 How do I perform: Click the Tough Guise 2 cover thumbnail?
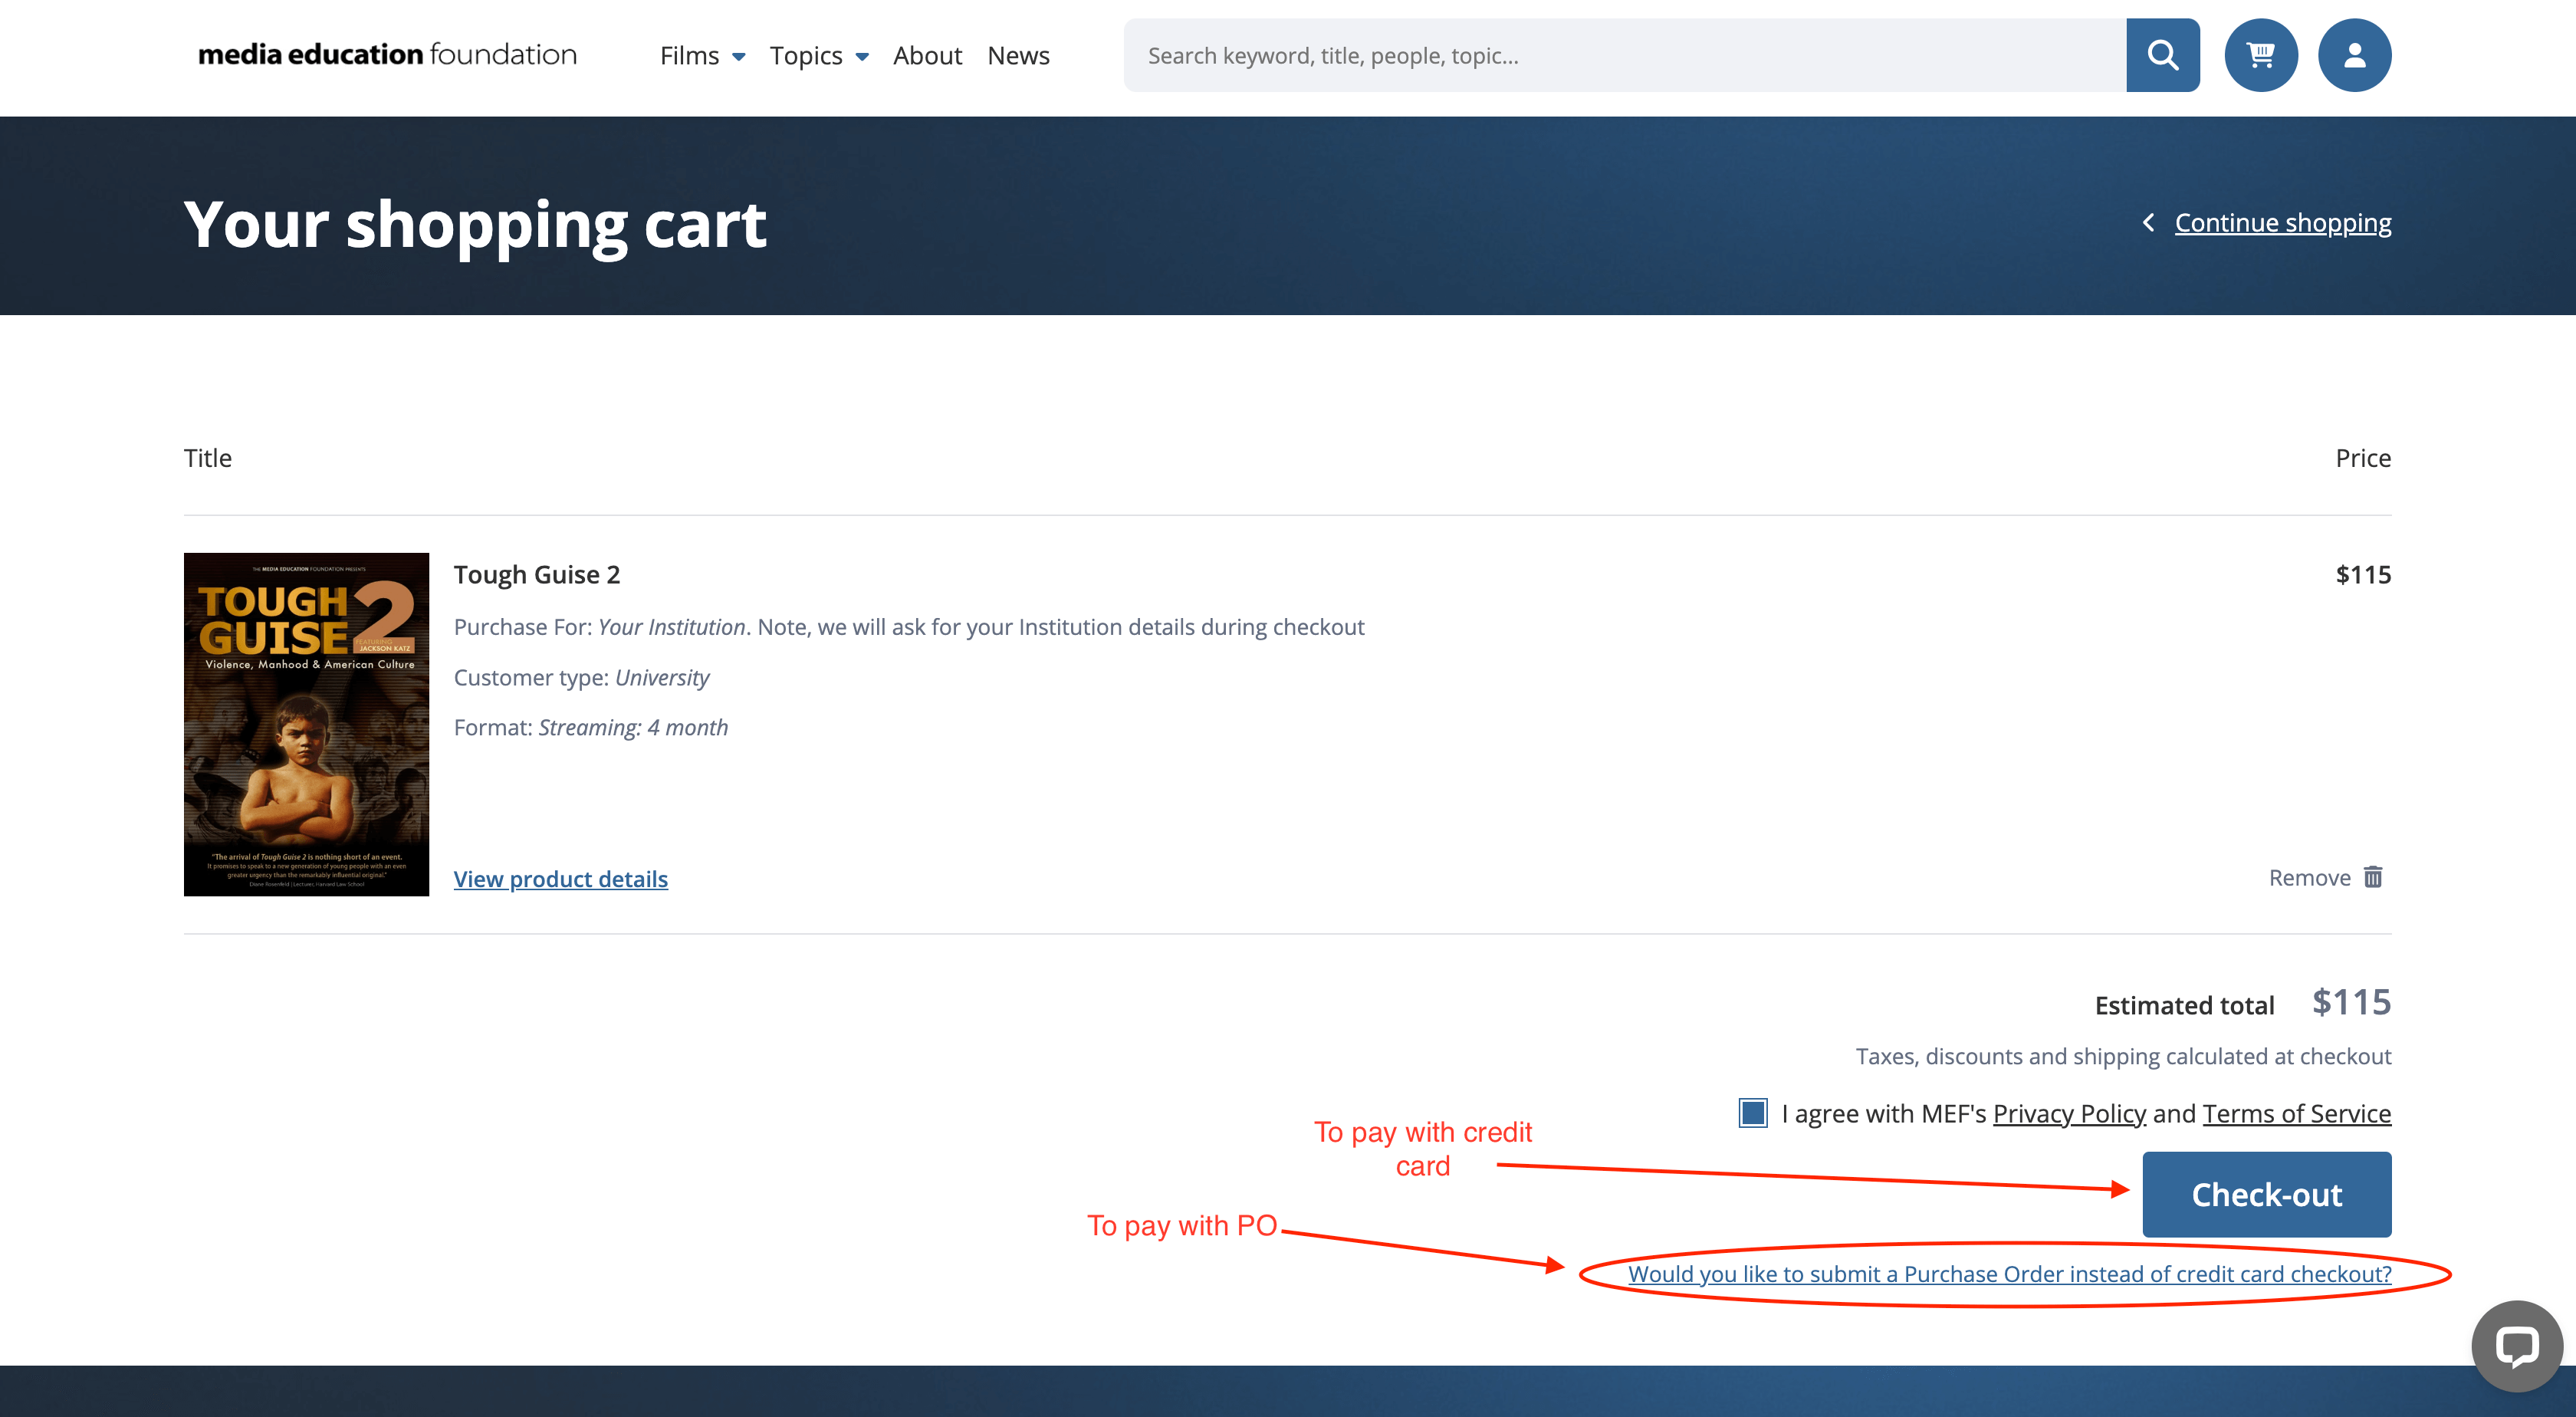306,724
